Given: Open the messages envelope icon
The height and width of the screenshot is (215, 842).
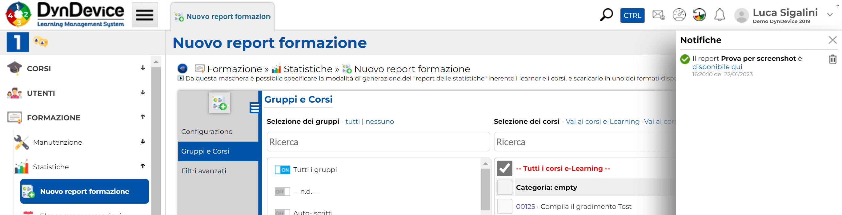Looking at the screenshot, I should tap(658, 15).
